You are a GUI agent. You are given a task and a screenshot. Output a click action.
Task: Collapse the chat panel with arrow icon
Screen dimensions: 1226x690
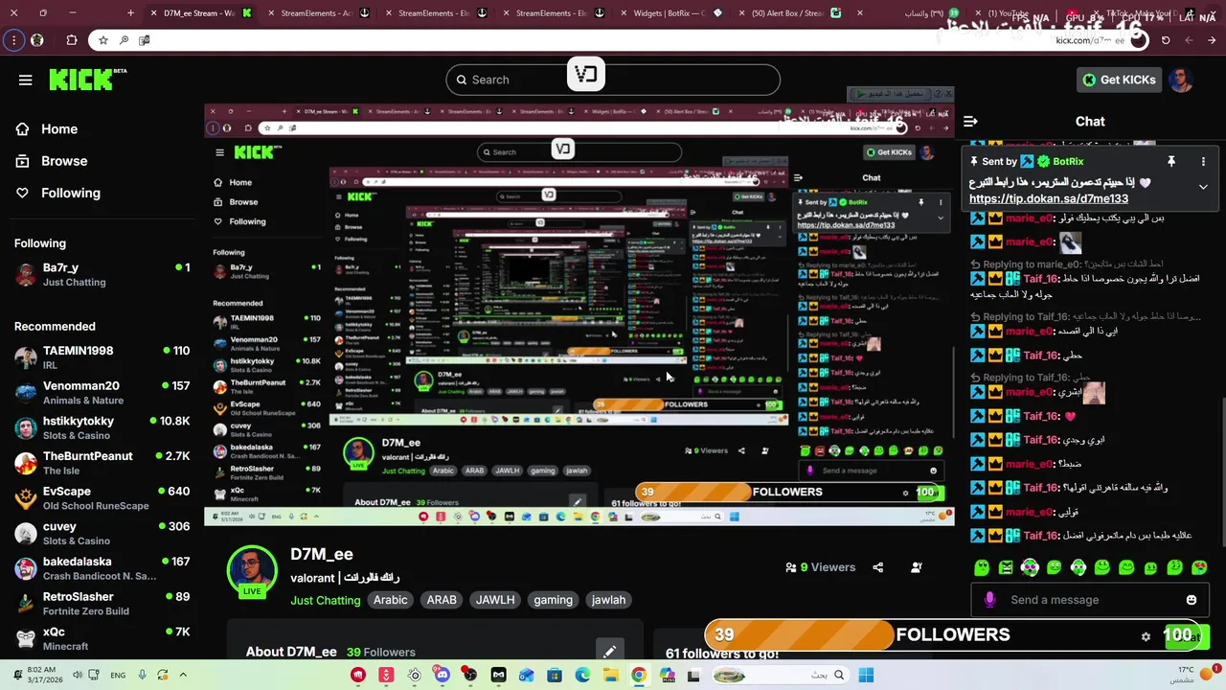click(970, 122)
